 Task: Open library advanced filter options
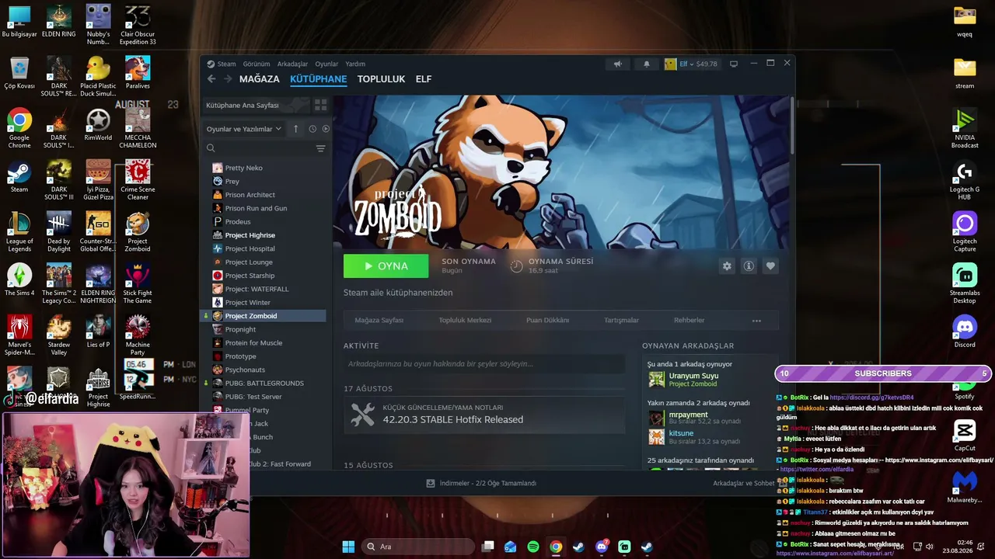click(x=320, y=148)
